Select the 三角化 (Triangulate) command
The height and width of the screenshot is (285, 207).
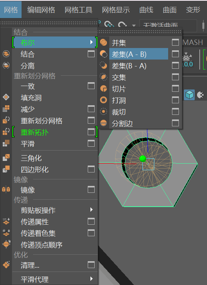31,158
